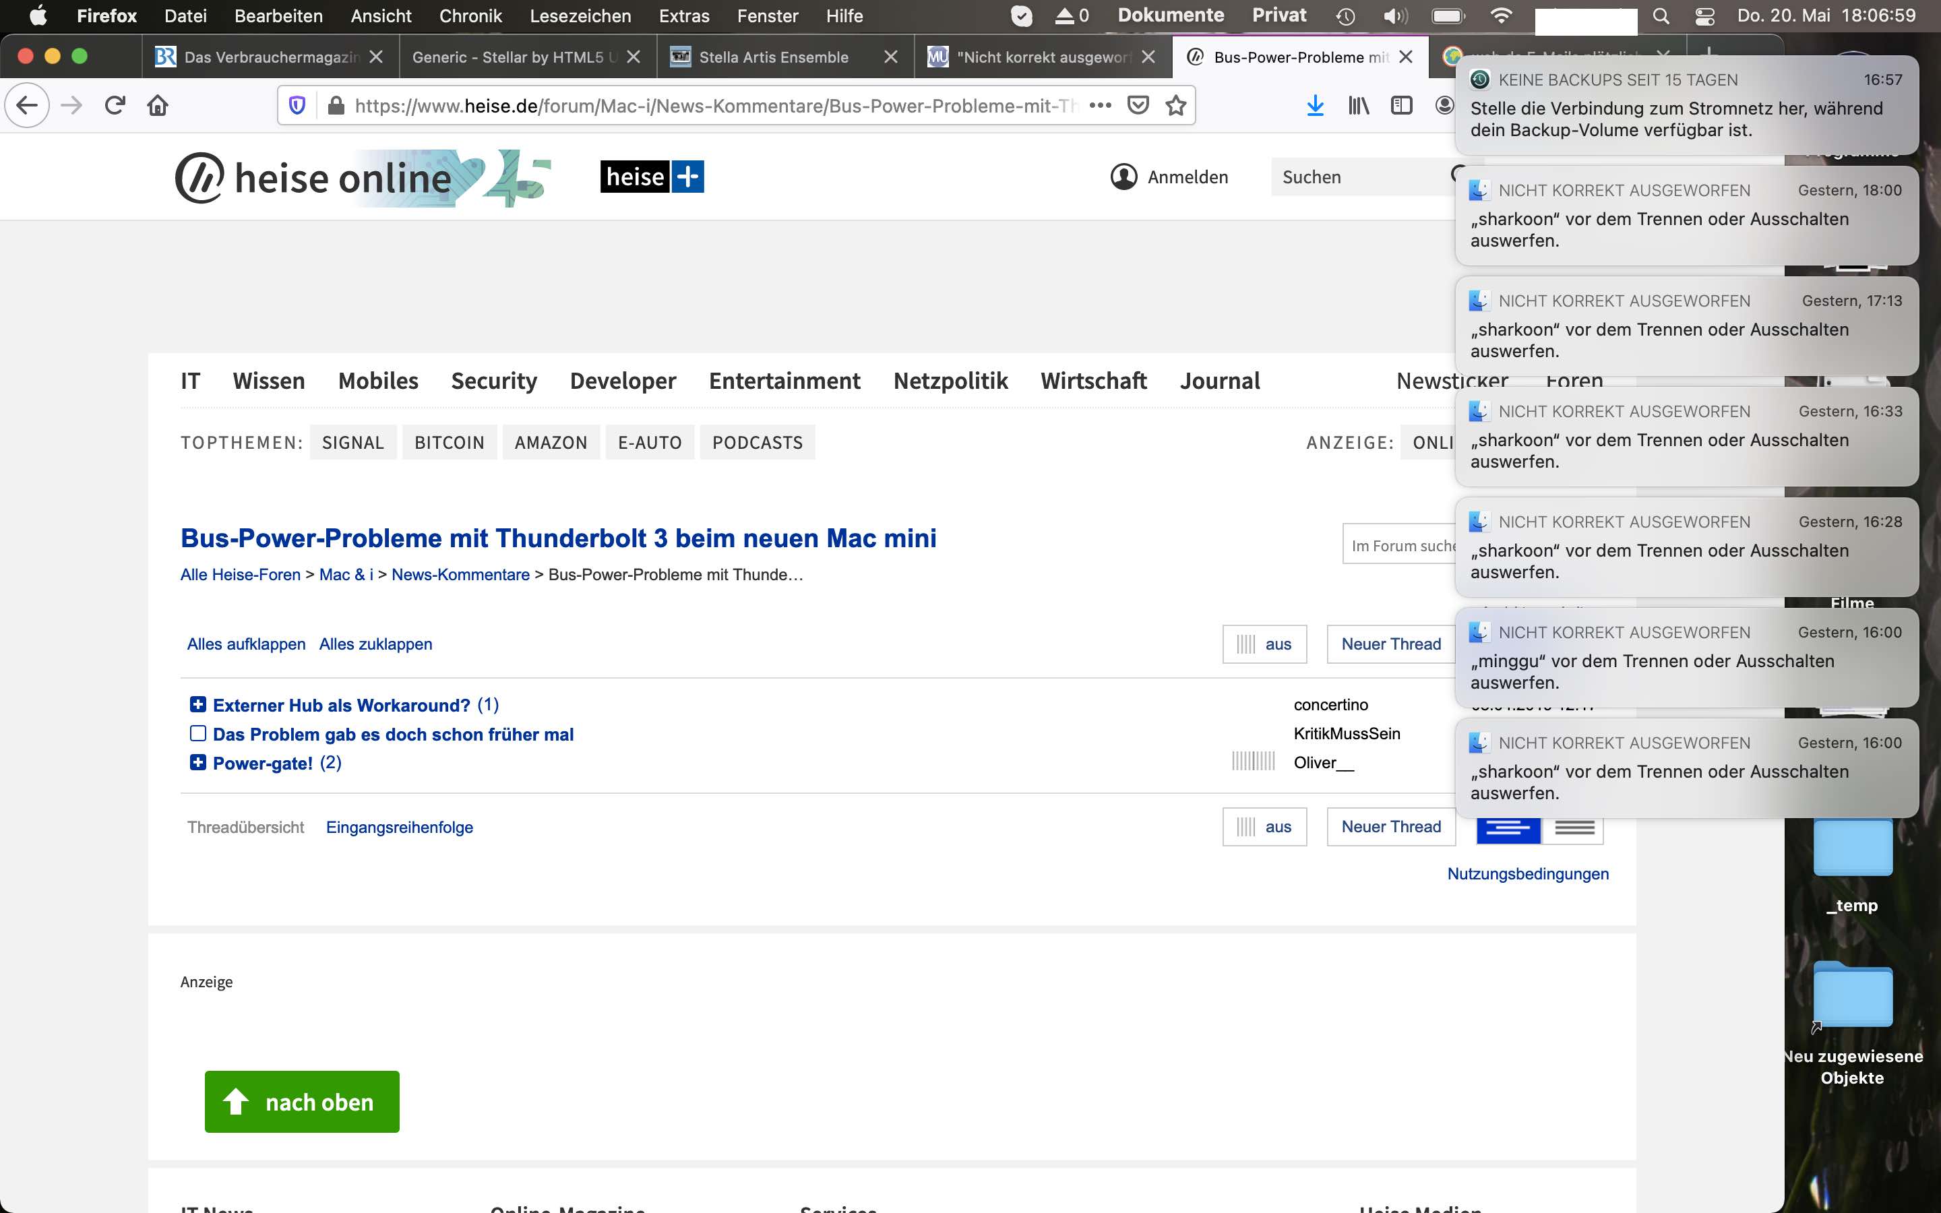The width and height of the screenshot is (1941, 1213).
Task: Open page actions three-dots menu
Action: coord(1100,105)
